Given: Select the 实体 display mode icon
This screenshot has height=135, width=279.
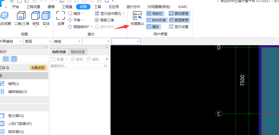Looking at the screenshot, I should tap(46, 15).
